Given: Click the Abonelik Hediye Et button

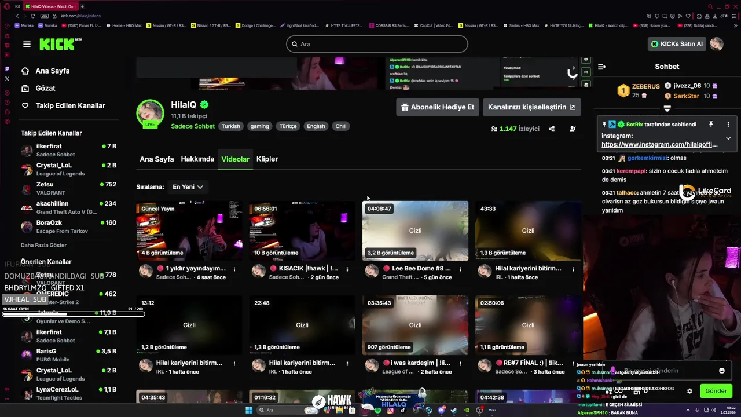Looking at the screenshot, I should click(438, 107).
